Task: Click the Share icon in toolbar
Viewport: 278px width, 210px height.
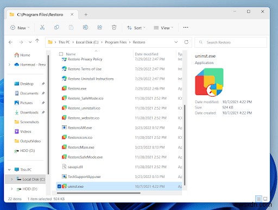Action: (100, 28)
